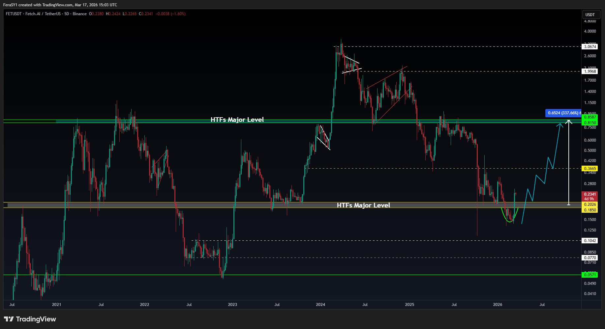605x329 pixels.
Task: Click the 2021 label on the time axis
Action: [x=56, y=305]
